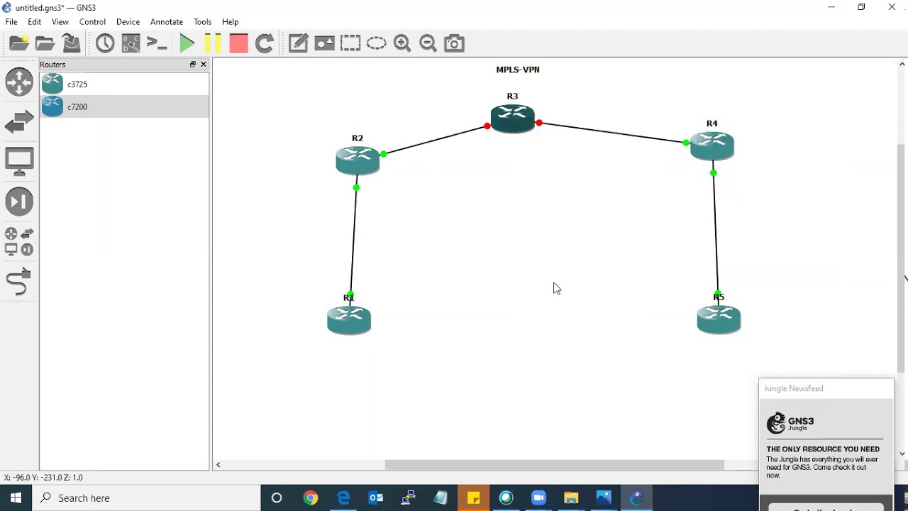The width and height of the screenshot is (908, 511).
Task: Toggle the Add a link tool
Action: click(x=19, y=282)
